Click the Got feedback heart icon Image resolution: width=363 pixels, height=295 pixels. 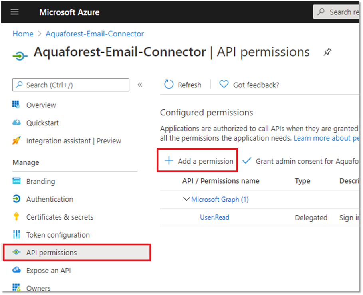click(224, 85)
